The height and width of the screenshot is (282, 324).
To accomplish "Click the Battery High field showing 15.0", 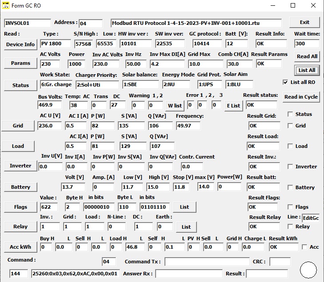I will (x=158, y=187).
